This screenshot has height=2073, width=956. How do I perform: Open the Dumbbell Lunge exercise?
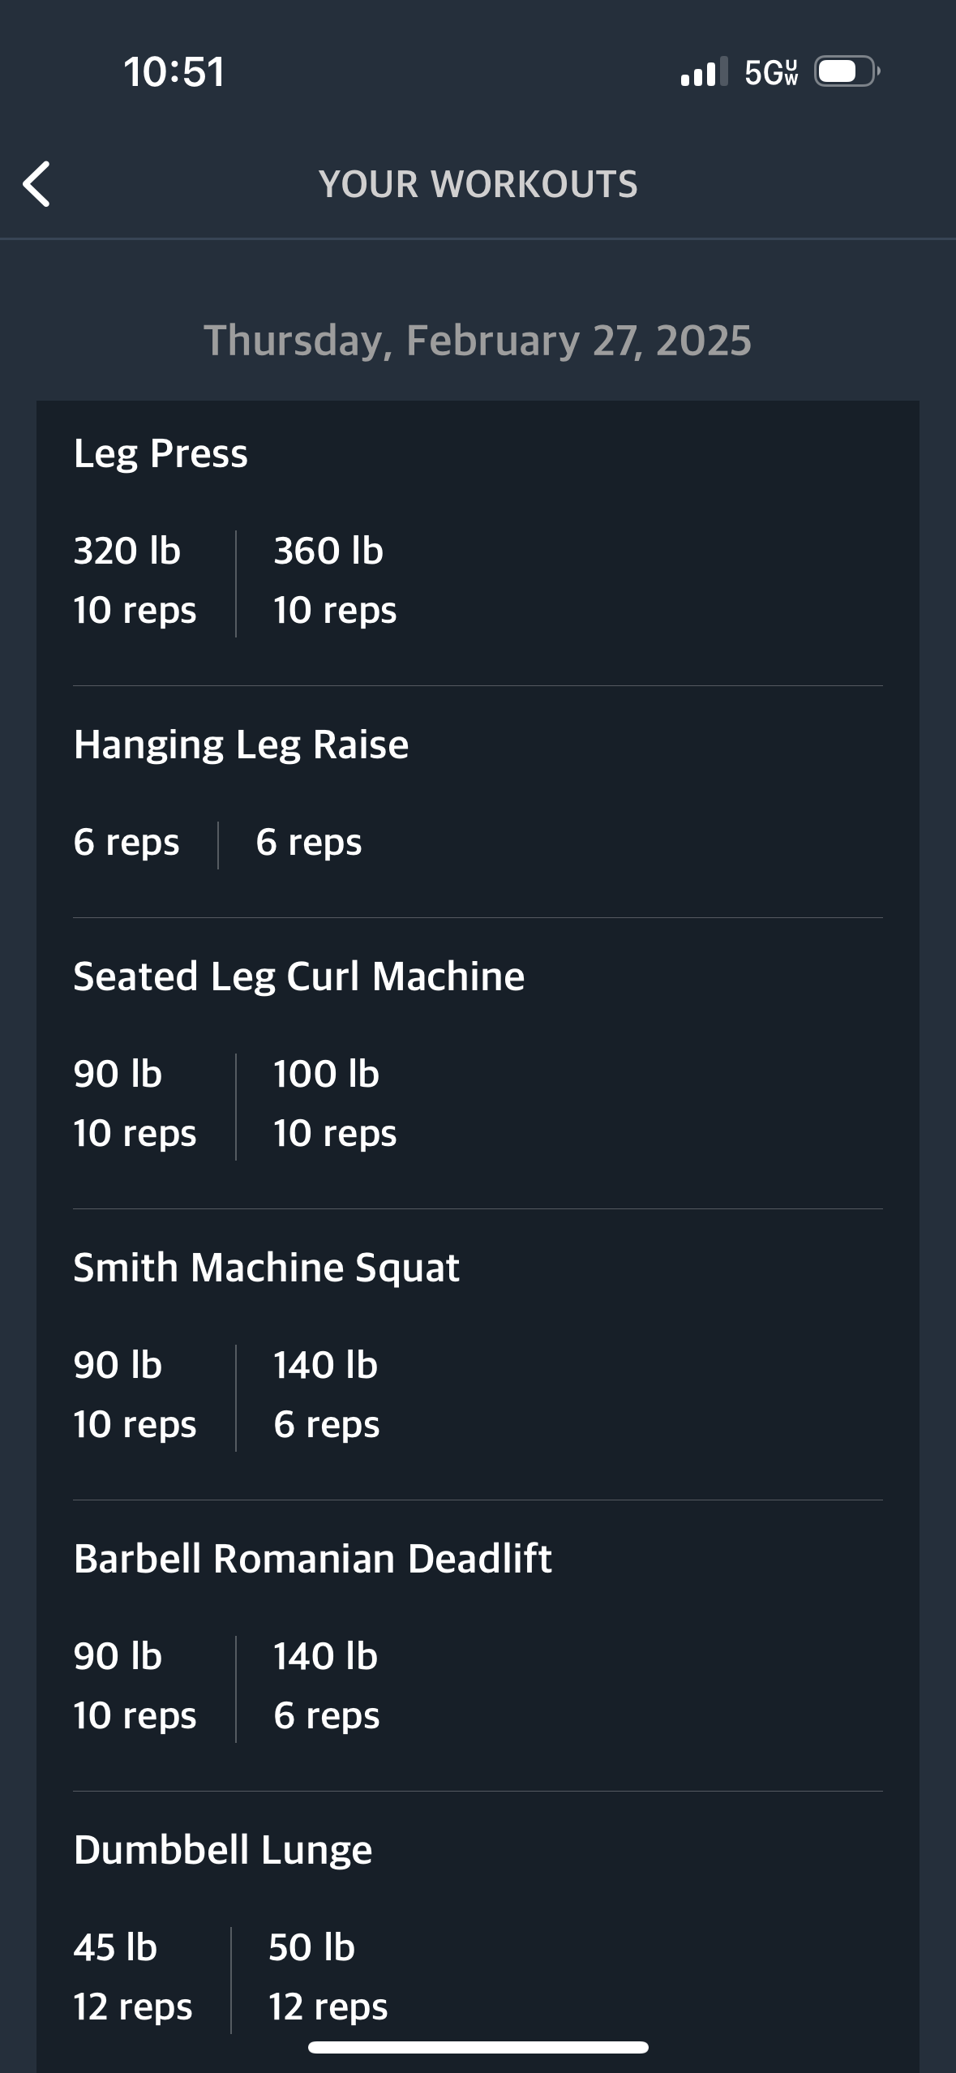(x=223, y=1850)
